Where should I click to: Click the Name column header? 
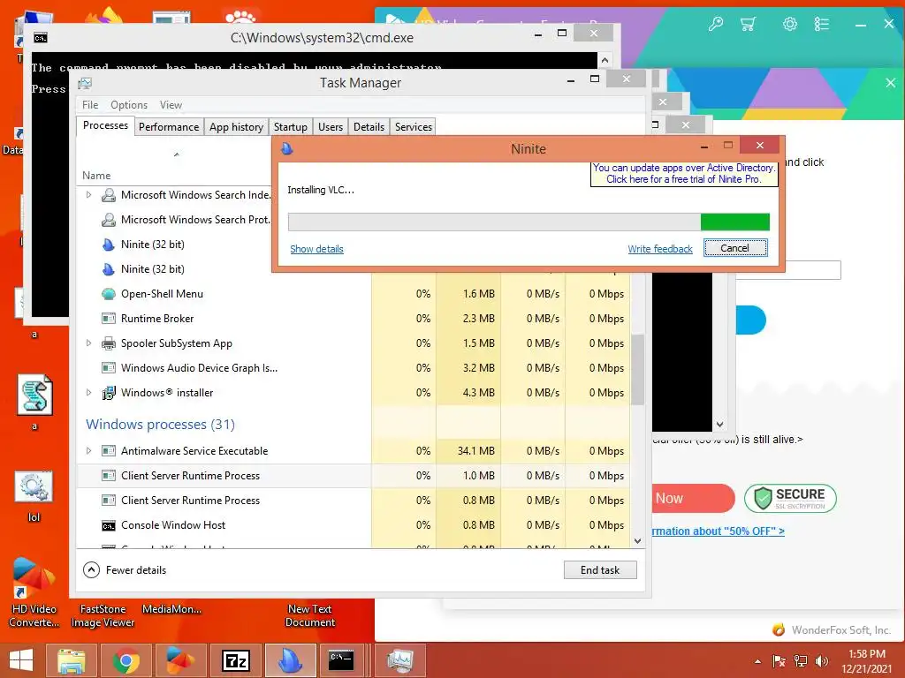(x=96, y=176)
